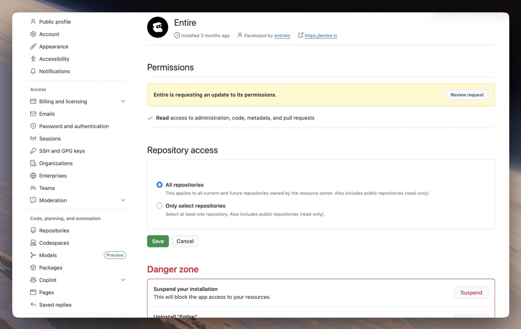The height and width of the screenshot is (329, 521).
Task: Click the Models icon in sidebar
Action: tap(33, 255)
